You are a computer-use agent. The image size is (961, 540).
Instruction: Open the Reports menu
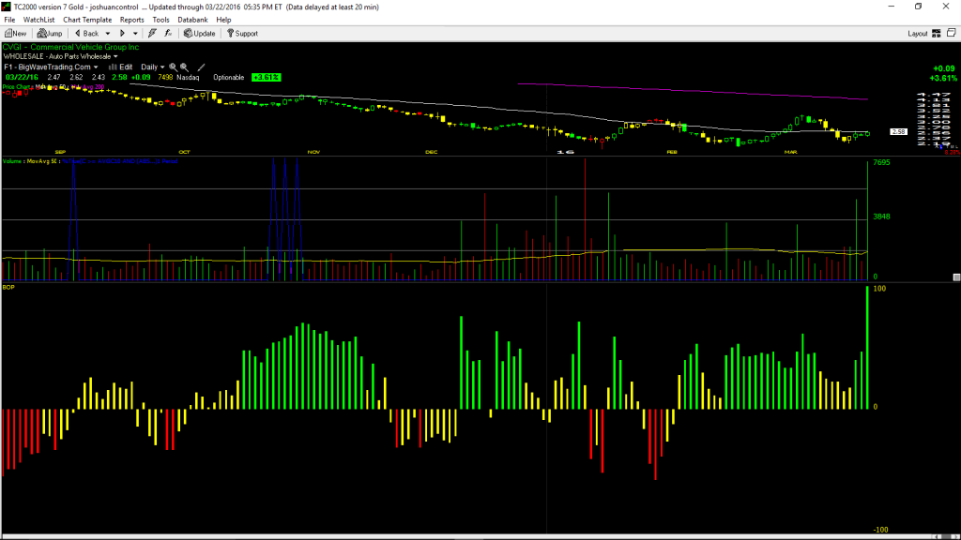pos(131,20)
